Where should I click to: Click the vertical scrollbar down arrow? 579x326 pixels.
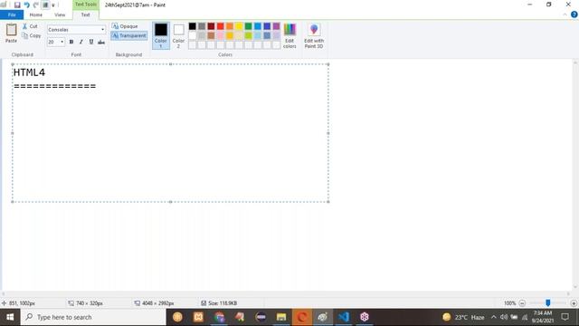tap(575, 287)
